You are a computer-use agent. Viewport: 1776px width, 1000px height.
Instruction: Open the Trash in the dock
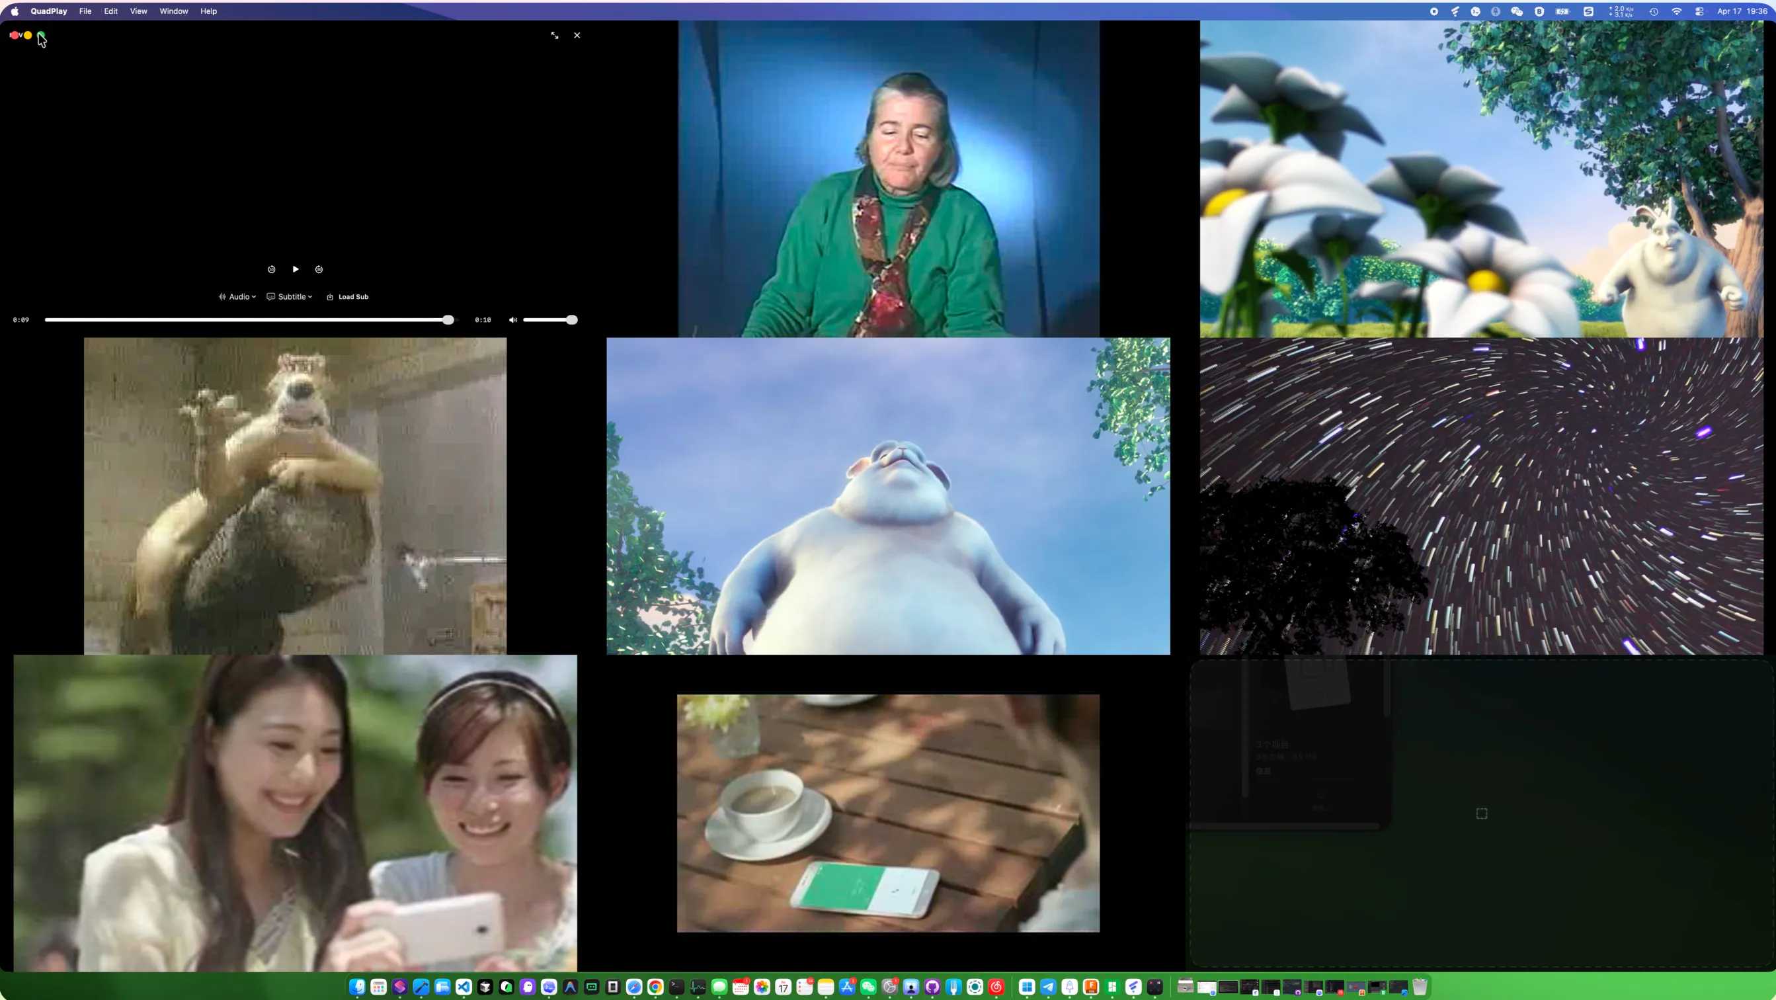pyautogui.click(x=1420, y=987)
